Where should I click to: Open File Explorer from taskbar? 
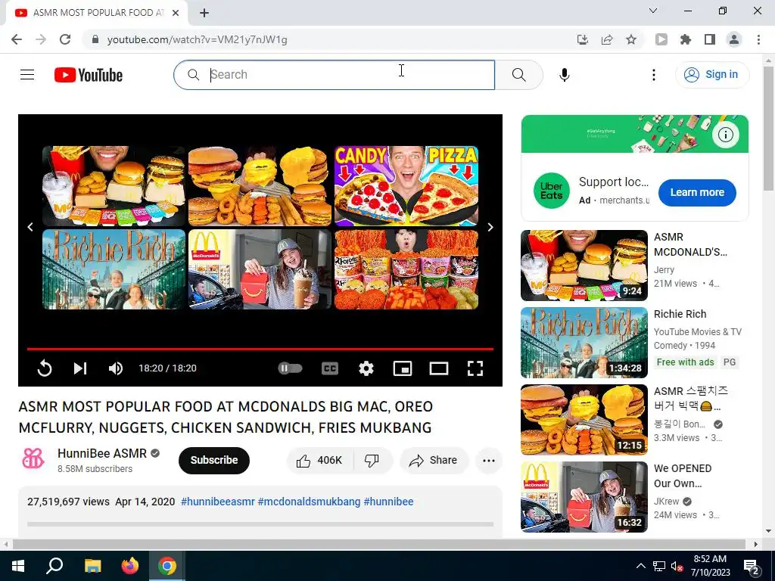(92, 566)
